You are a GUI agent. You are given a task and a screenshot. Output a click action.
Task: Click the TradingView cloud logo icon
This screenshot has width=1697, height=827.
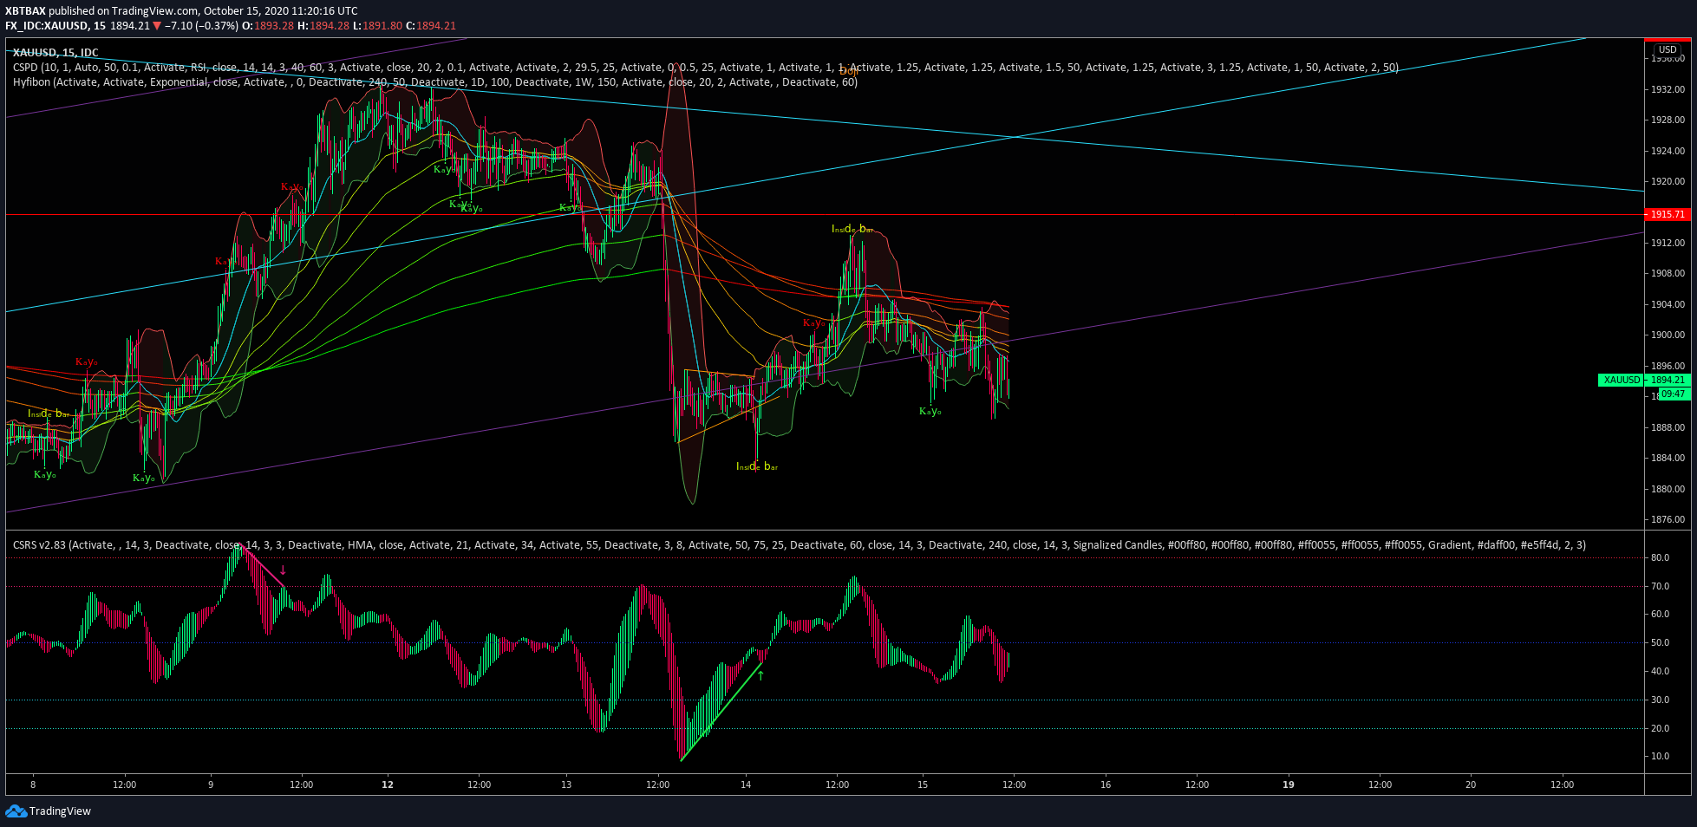[16, 811]
